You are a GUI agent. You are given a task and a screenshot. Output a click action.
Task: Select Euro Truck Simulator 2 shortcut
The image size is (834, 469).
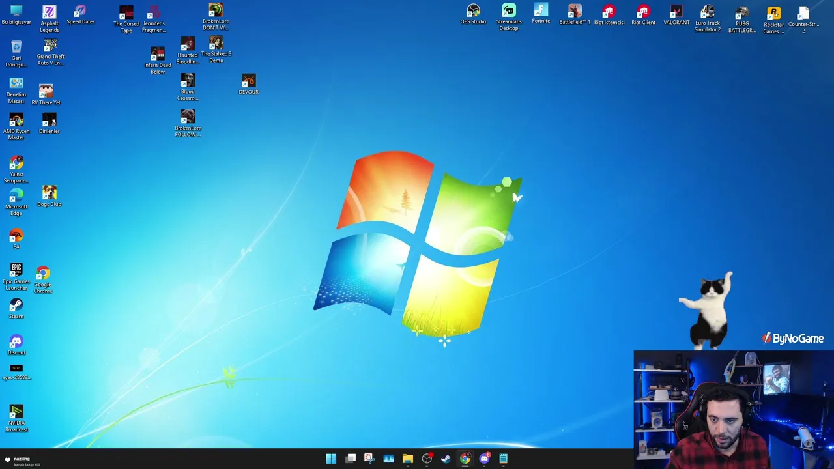tap(708, 19)
